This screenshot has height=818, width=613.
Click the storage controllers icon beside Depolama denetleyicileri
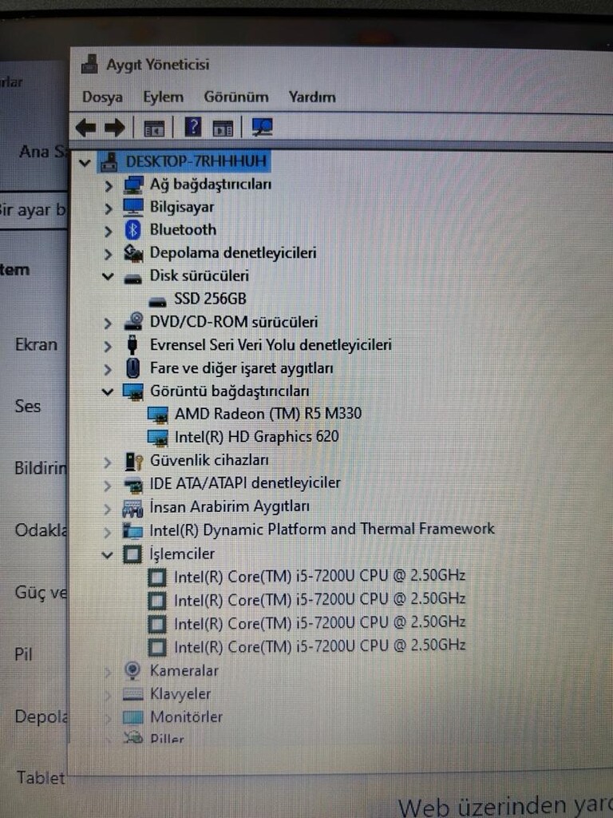(x=133, y=253)
